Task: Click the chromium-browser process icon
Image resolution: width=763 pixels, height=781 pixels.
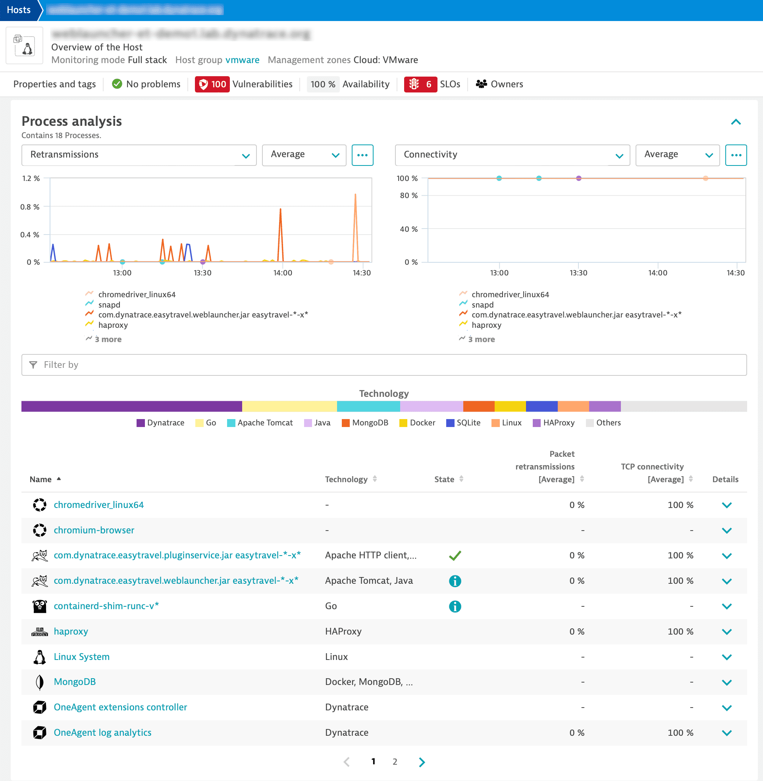Action: pos(40,530)
